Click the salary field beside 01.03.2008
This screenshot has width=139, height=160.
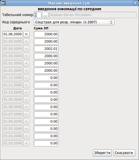(46, 143)
